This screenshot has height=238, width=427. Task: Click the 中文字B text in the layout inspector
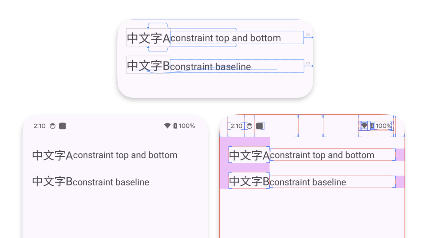coord(249,182)
